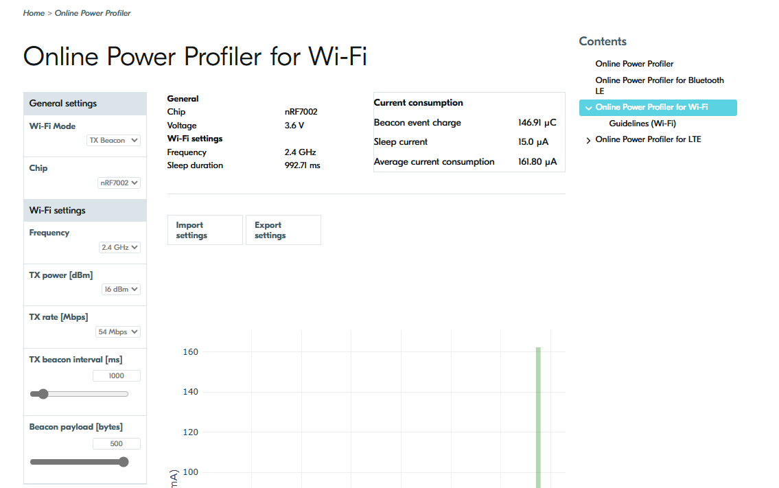Select Online Power Profiler in the Contents list

tap(634, 64)
